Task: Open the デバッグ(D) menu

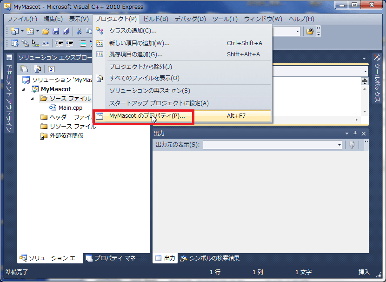Action: tap(190, 19)
